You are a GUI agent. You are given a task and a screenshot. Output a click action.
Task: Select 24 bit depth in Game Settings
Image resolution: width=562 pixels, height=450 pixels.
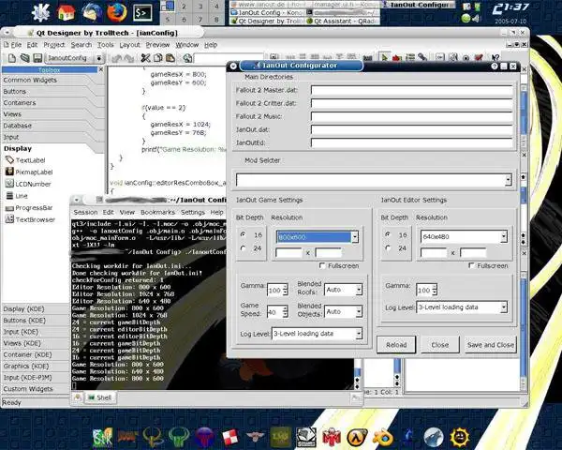244,247
